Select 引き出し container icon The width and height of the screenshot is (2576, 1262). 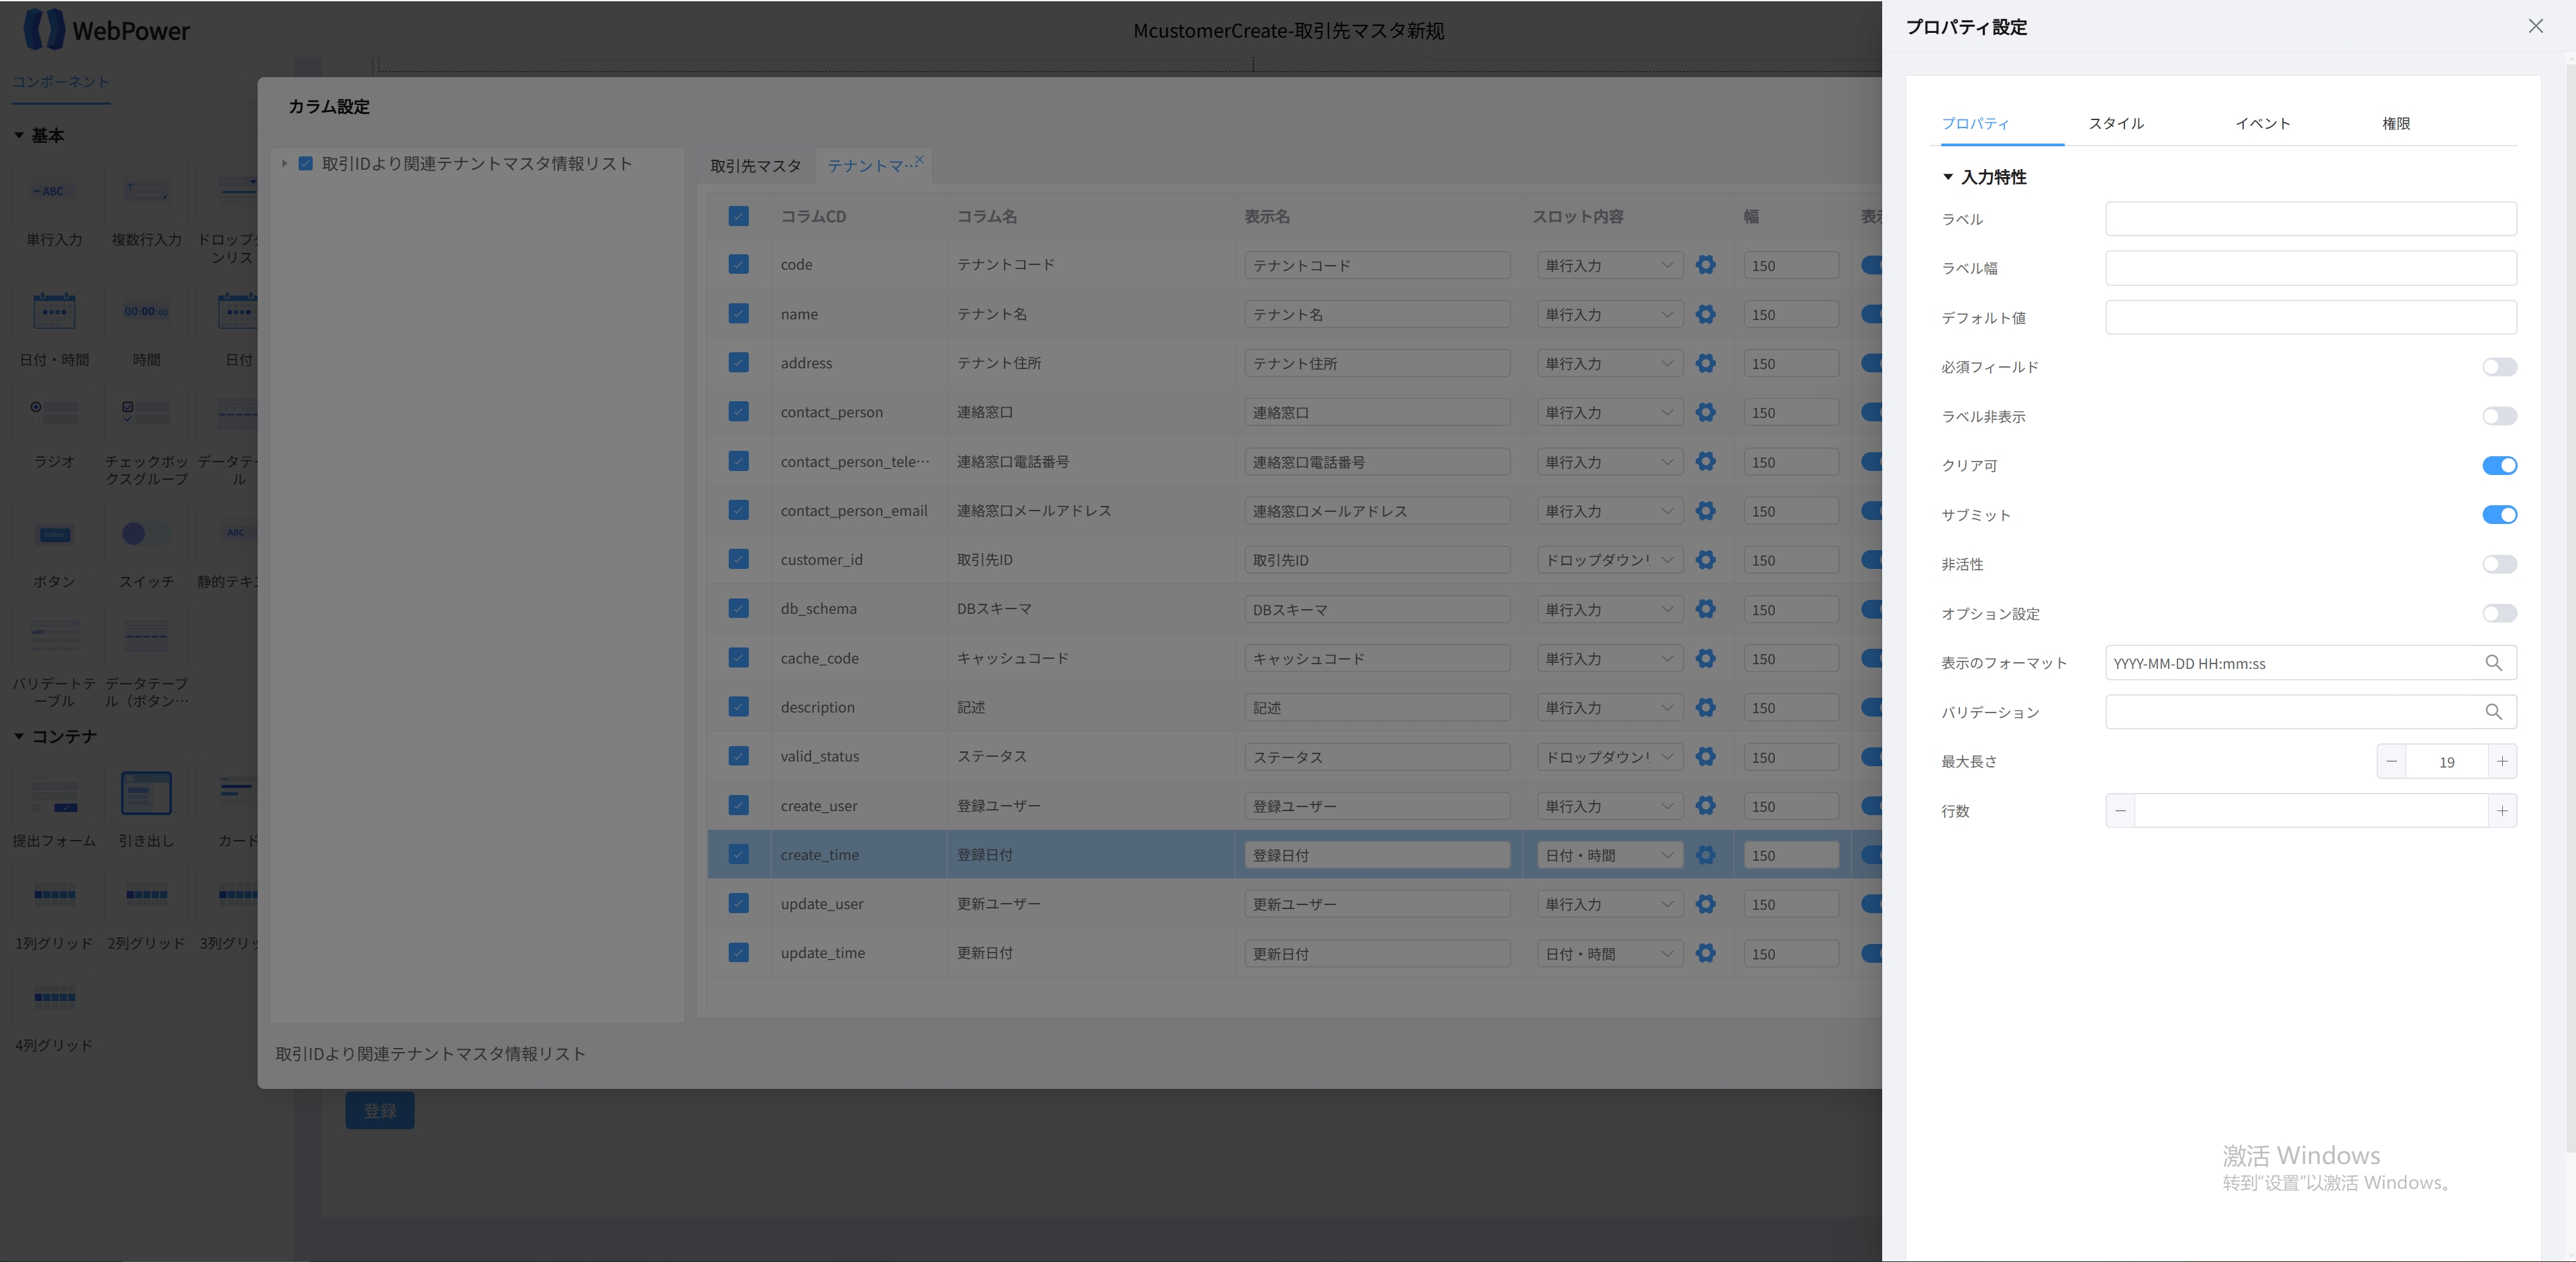pyautogui.click(x=146, y=794)
